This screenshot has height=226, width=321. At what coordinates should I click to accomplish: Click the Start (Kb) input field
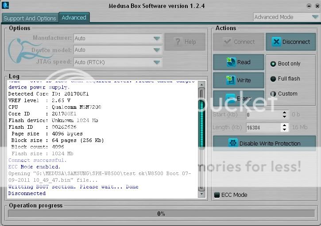tap(263, 115)
